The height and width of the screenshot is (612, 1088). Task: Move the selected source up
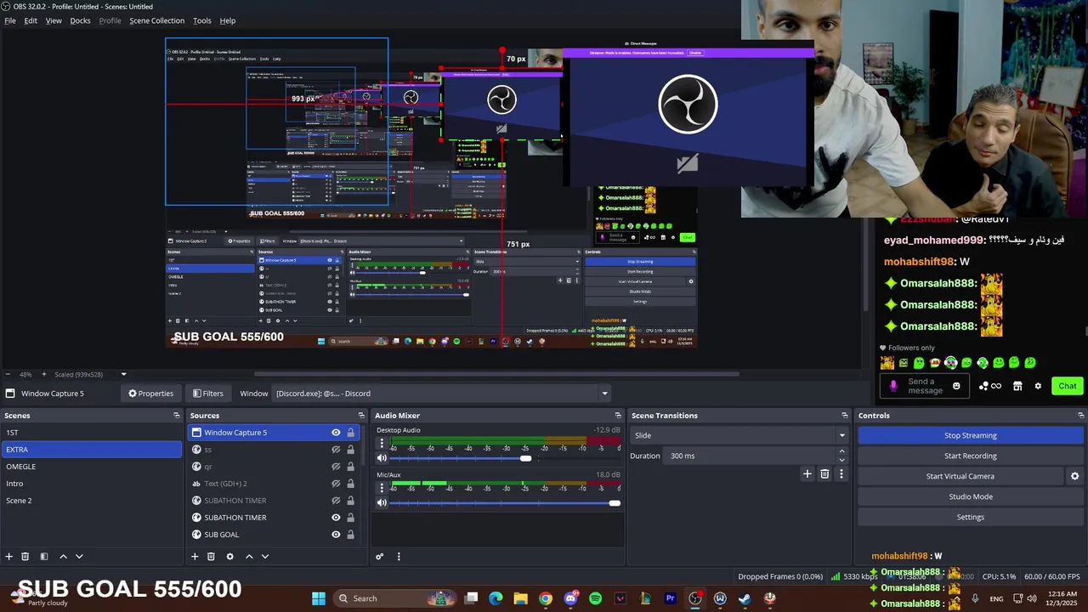249,557
